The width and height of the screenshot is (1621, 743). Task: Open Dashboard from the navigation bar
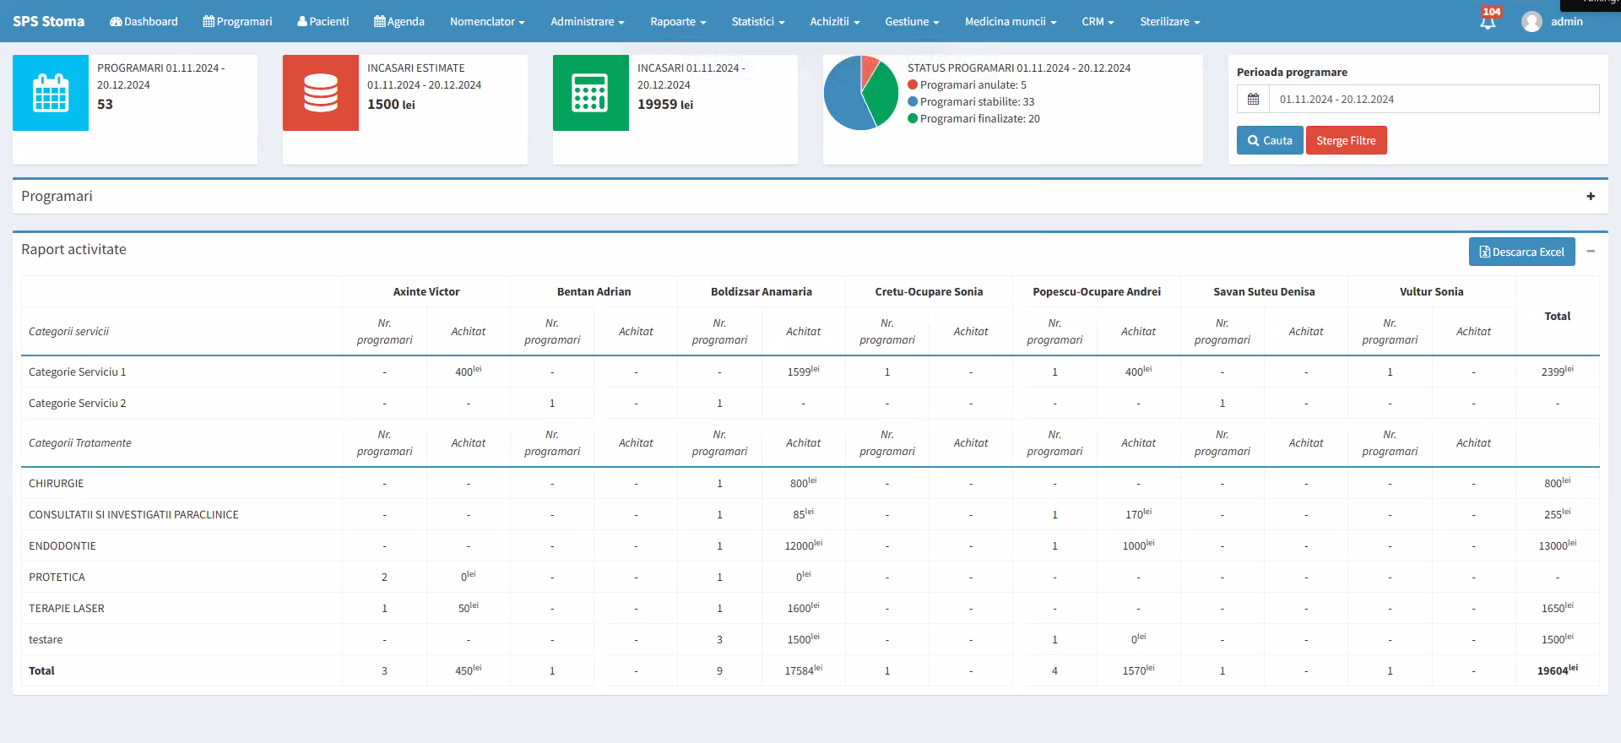pos(144,21)
